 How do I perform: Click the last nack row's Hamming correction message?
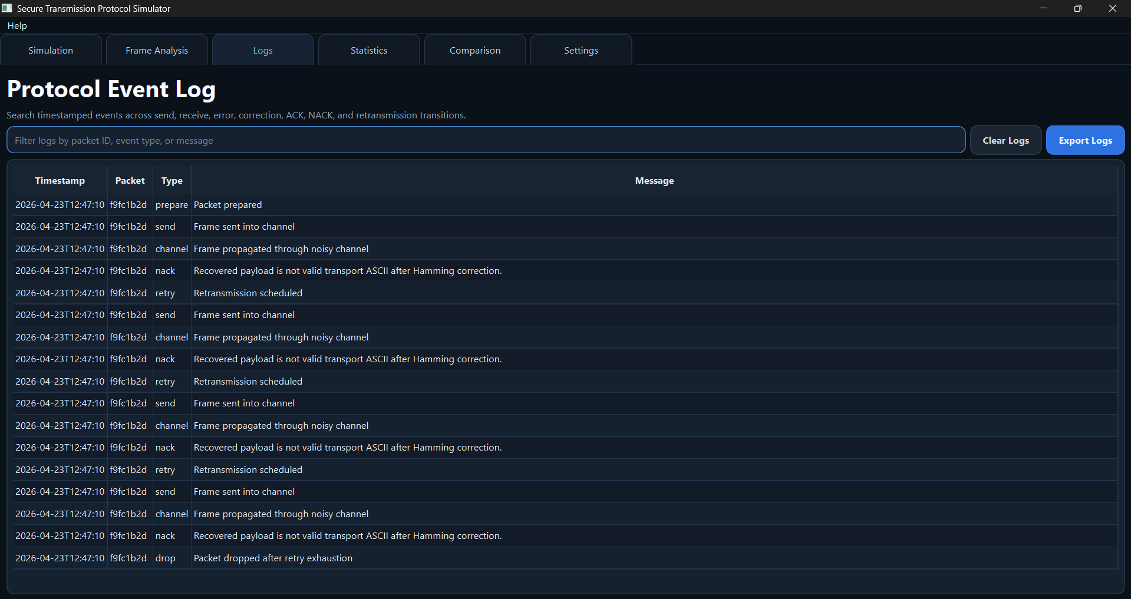point(348,536)
